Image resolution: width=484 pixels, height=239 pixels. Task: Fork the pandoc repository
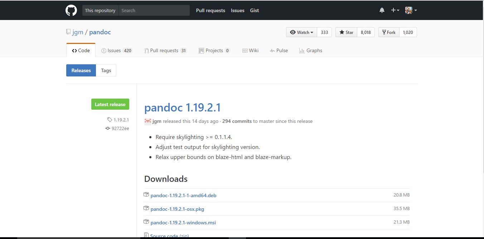[389, 32]
